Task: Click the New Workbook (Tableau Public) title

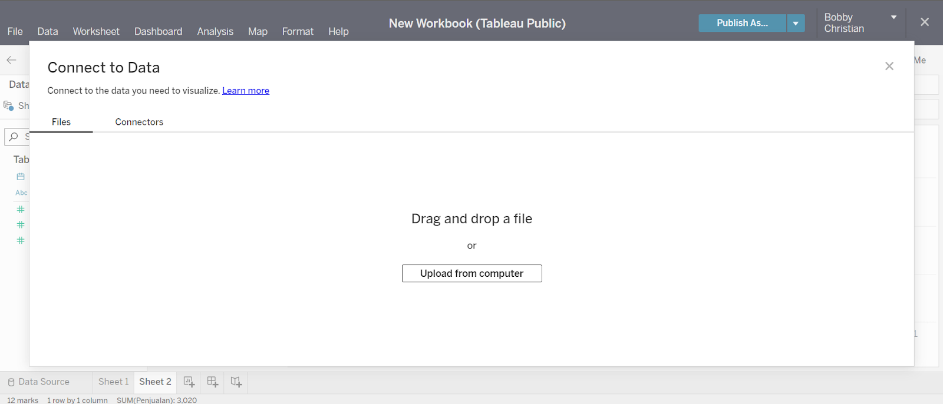Action: click(x=477, y=24)
